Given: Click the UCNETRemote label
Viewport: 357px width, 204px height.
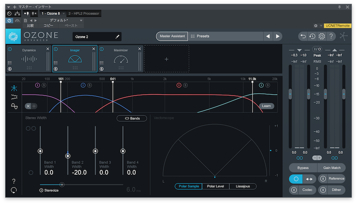Looking at the screenshot, I should (x=337, y=26).
